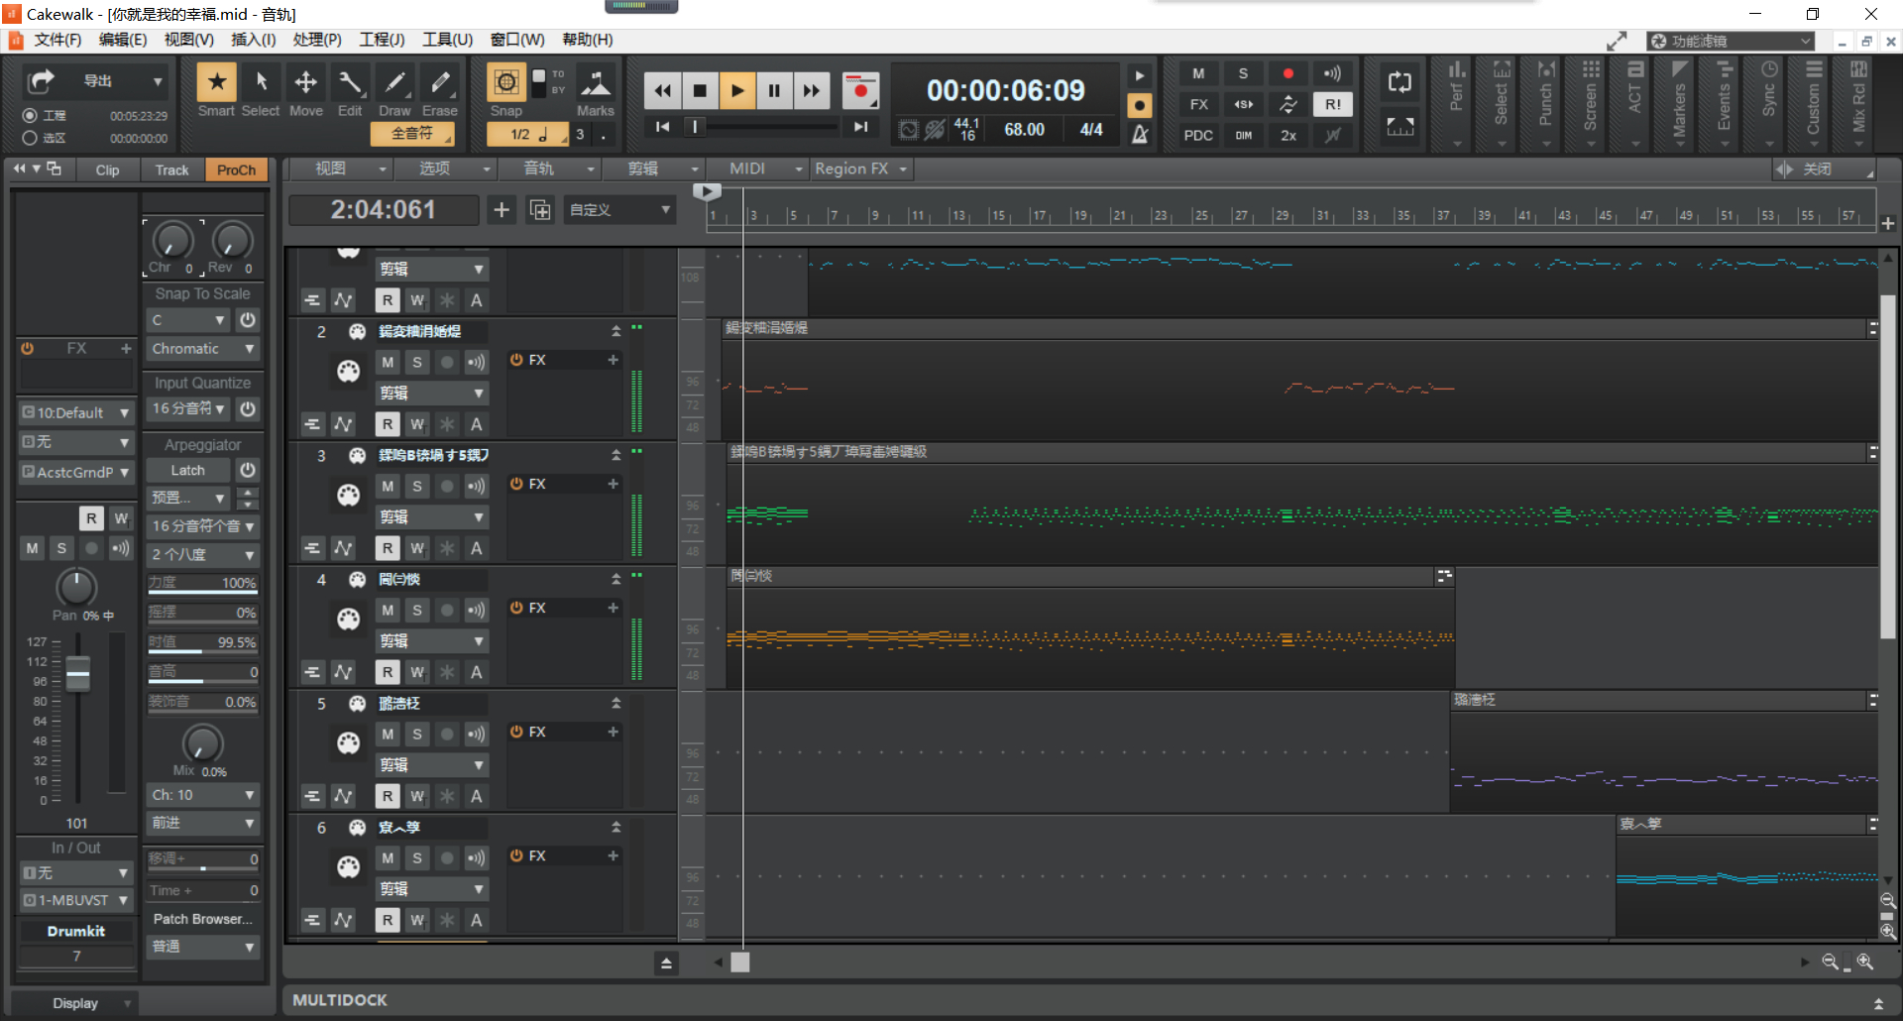Toggle loop mode in the transport module
This screenshot has width=1903, height=1021.
click(1399, 82)
